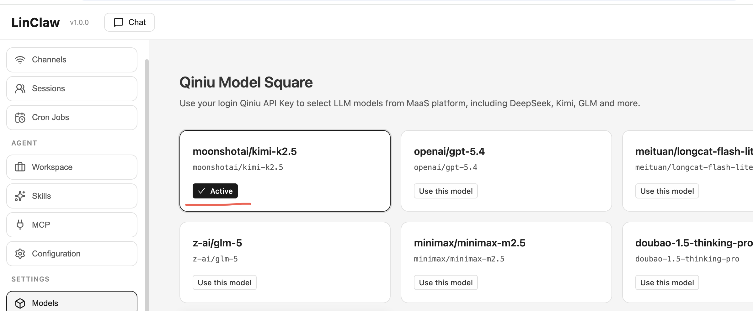This screenshot has height=311, width=753.
Task: Open the Chat view from the header
Action: 129,22
